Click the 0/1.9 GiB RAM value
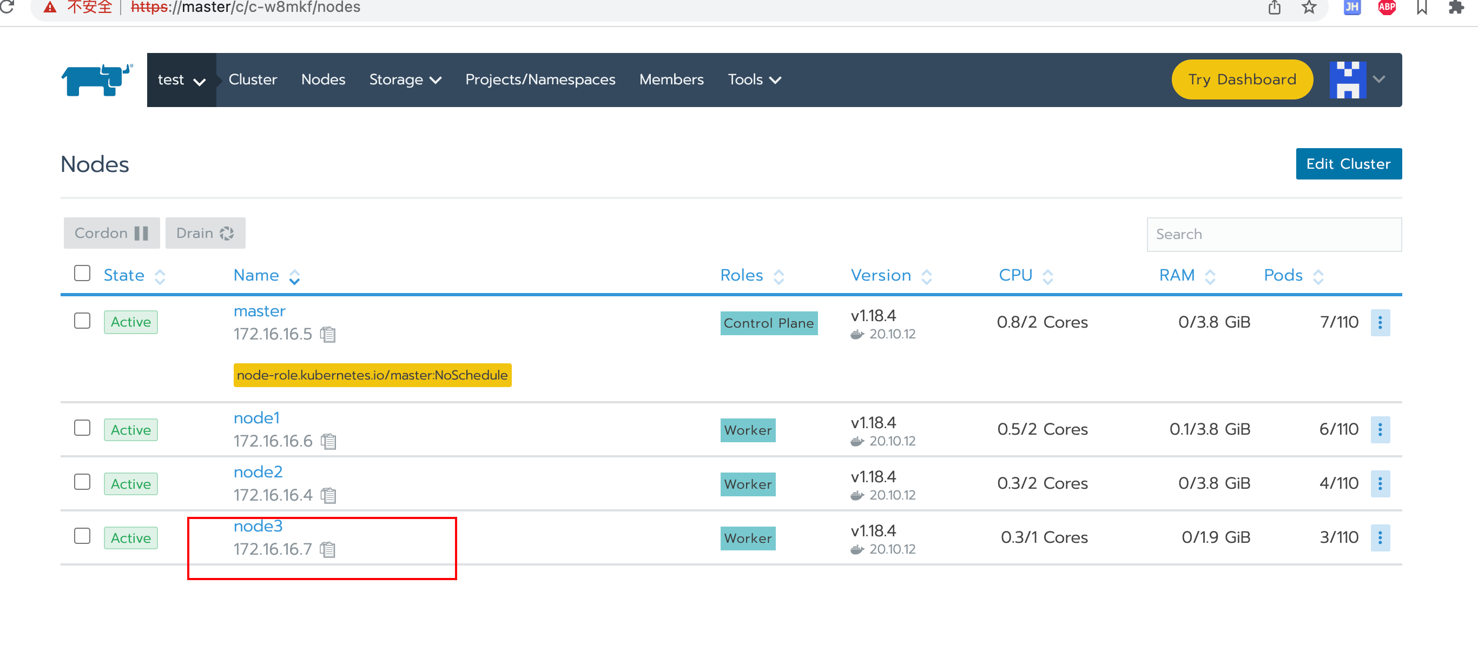The image size is (1478, 665). [1215, 537]
